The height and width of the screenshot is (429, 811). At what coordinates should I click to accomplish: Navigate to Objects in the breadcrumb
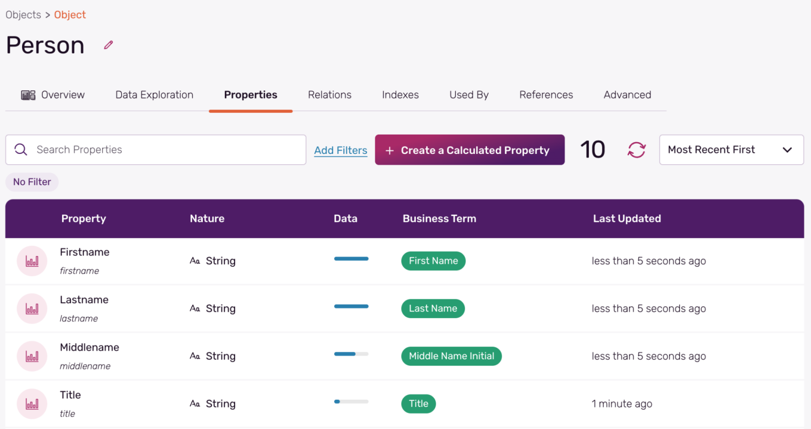click(x=23, y=15)
